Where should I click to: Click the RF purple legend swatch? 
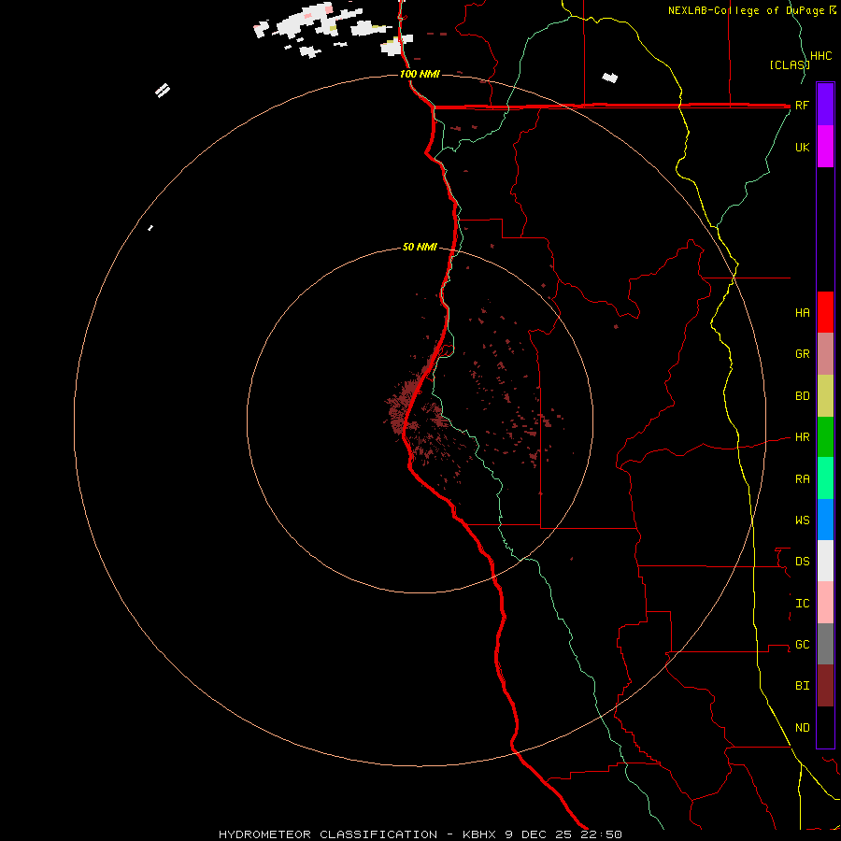pos(825,105)
